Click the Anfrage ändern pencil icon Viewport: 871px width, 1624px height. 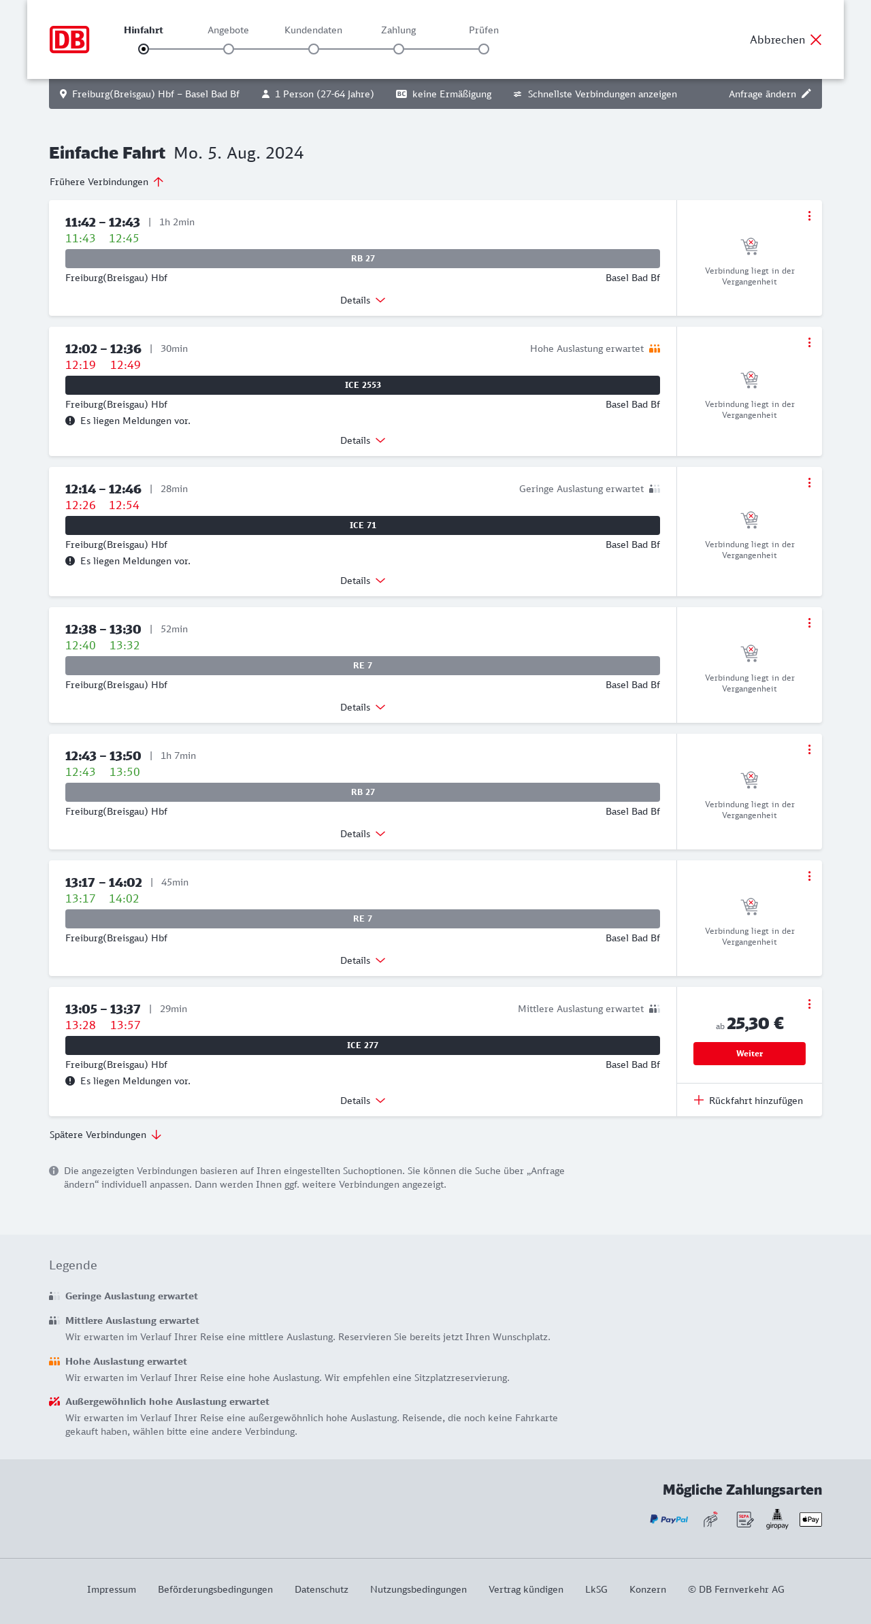point(806,94)
